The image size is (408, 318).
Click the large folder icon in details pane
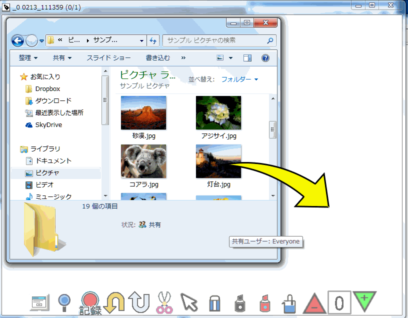tap(44, 229)
